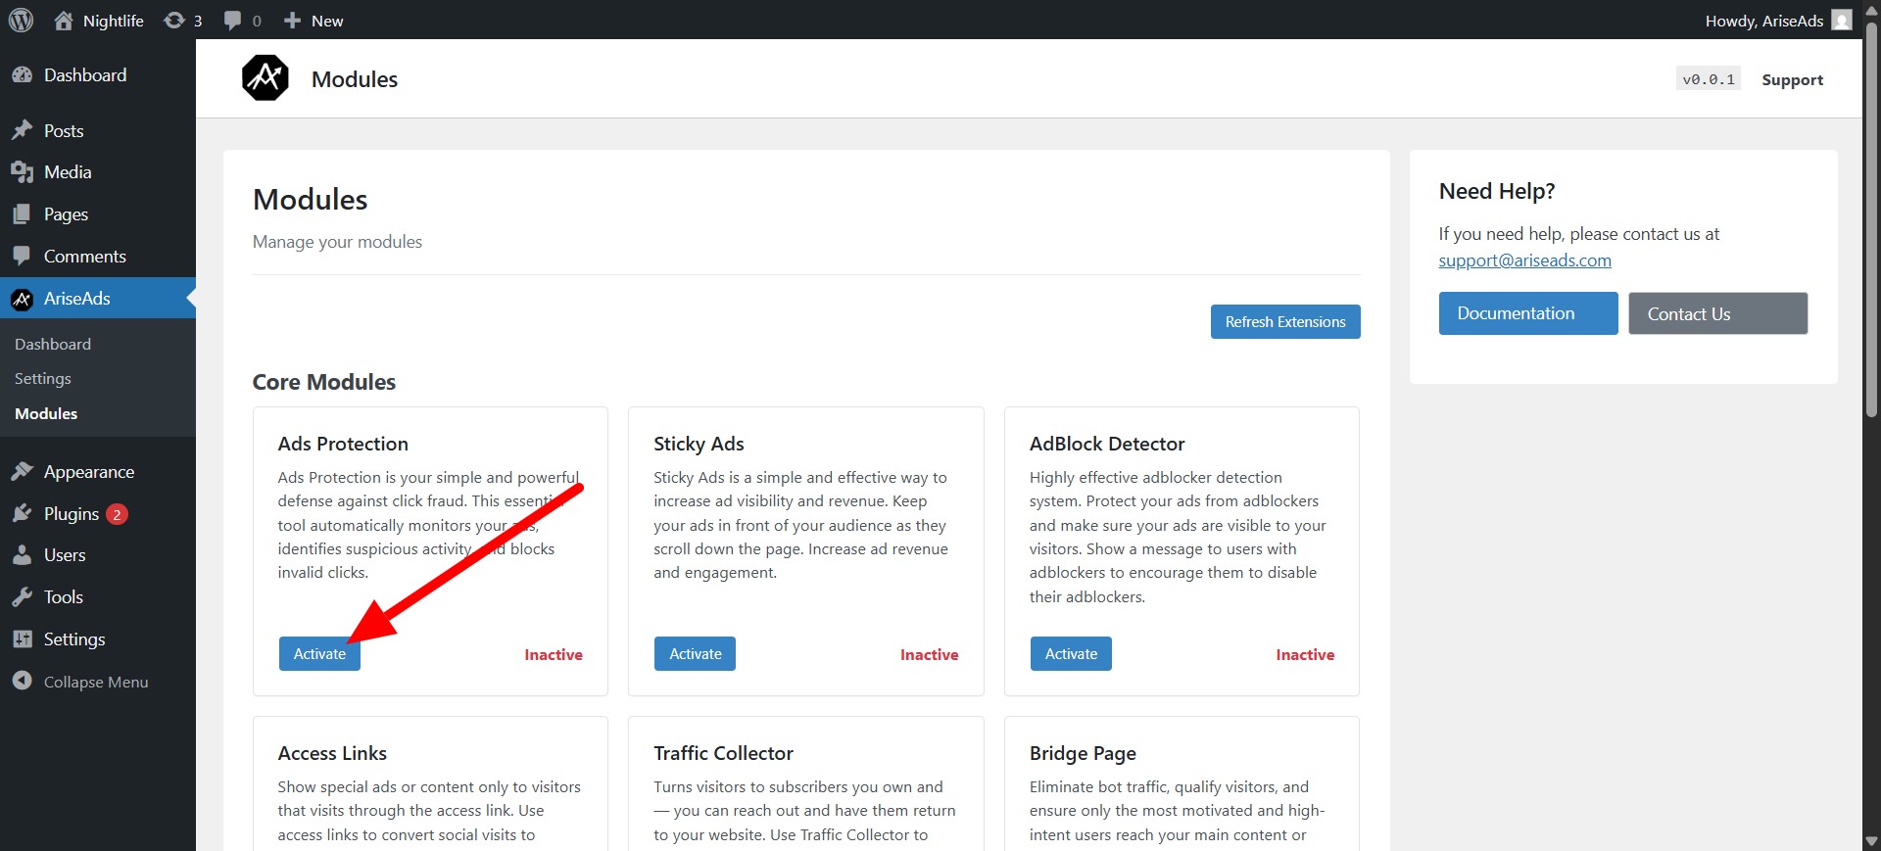Click the Users icon in sidebar
Image resolution: width=1881 pixels, height=851 pixels.
click(23, 555)
